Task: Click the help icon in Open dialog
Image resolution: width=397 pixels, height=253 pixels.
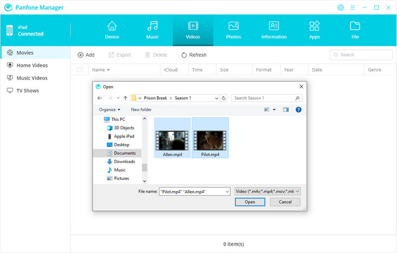Action: (298, 109)
